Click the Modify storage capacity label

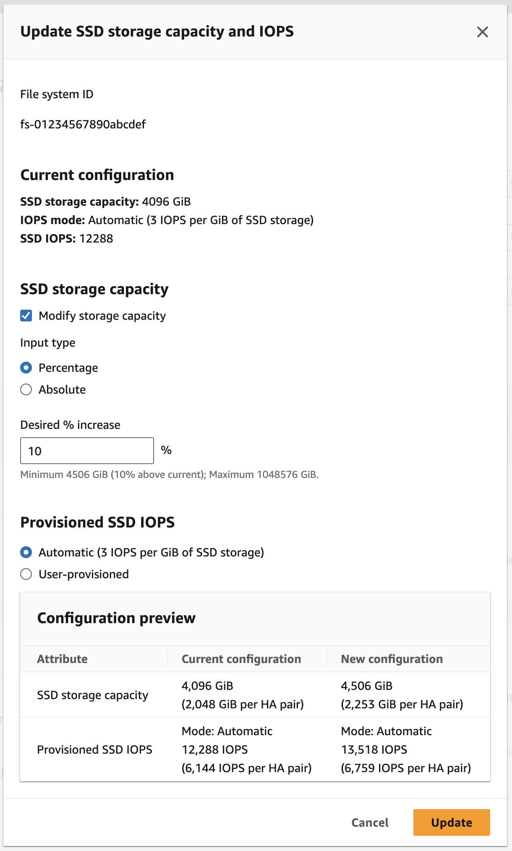[102, 316]
